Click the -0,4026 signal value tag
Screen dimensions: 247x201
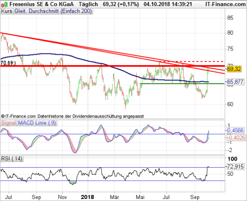click(x=236, y=138)
